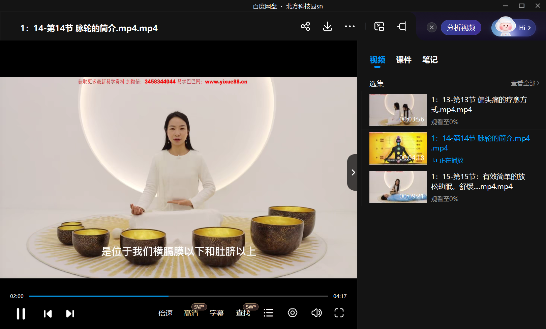Open 高清 quality selection

pos(191,313)
